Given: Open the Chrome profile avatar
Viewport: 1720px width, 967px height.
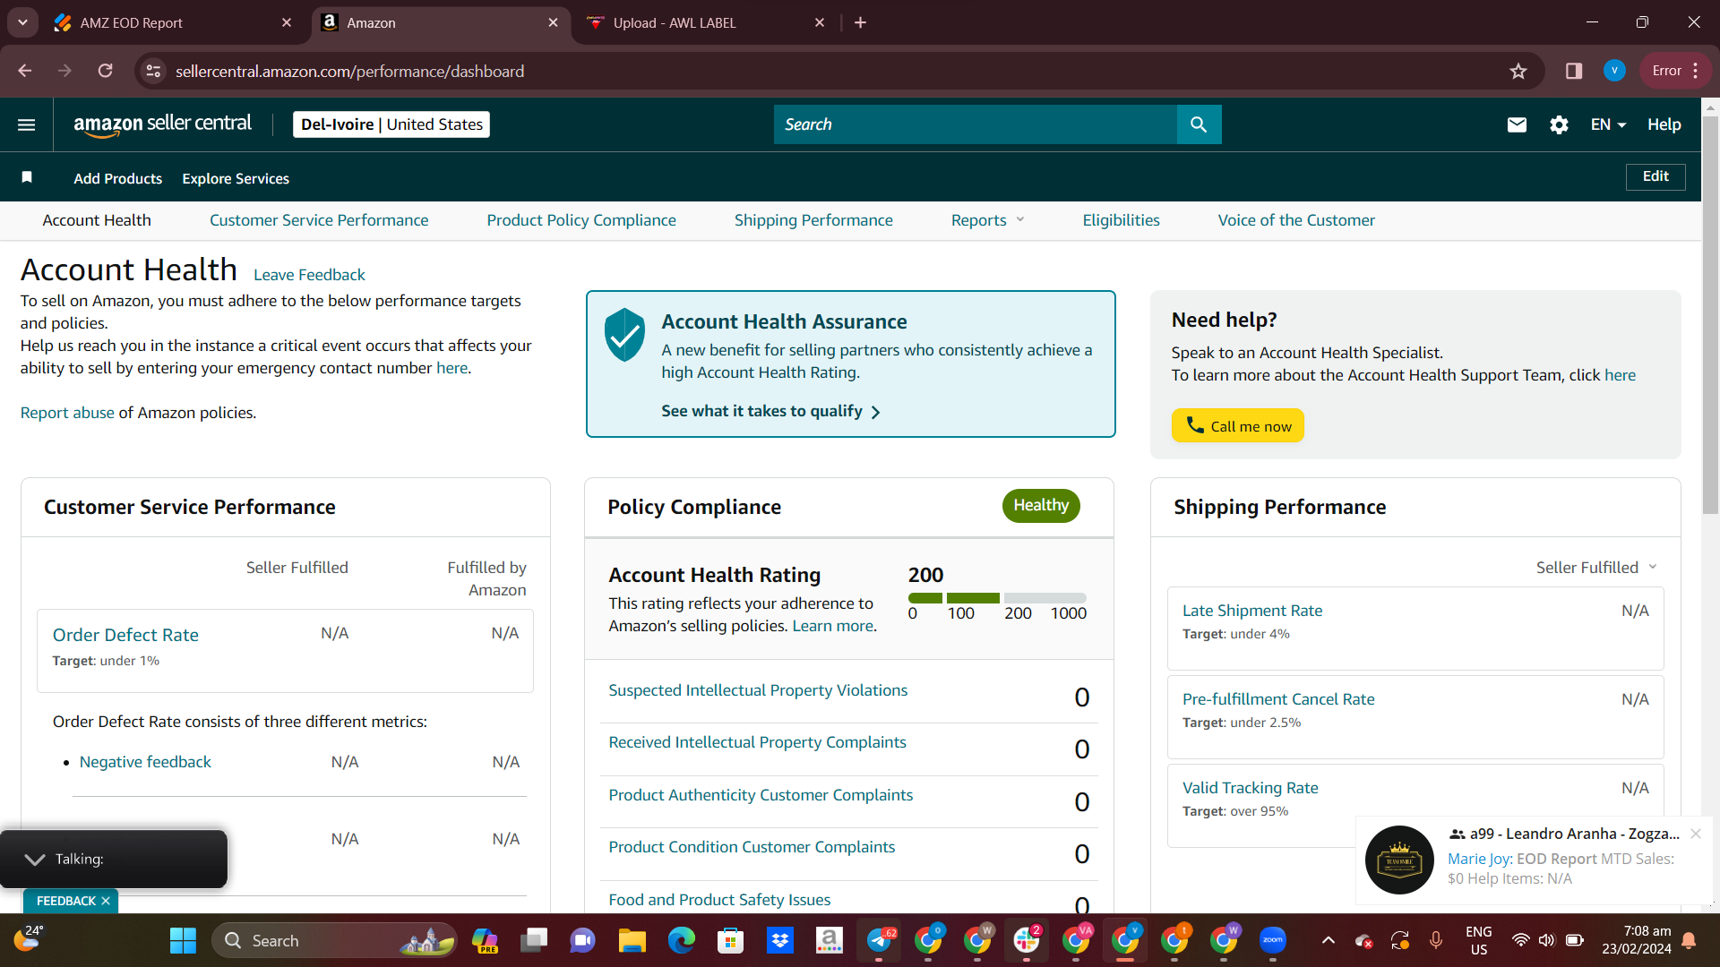Looking at the screenshot, I should pyautogui.click(x=1614, y=71).
